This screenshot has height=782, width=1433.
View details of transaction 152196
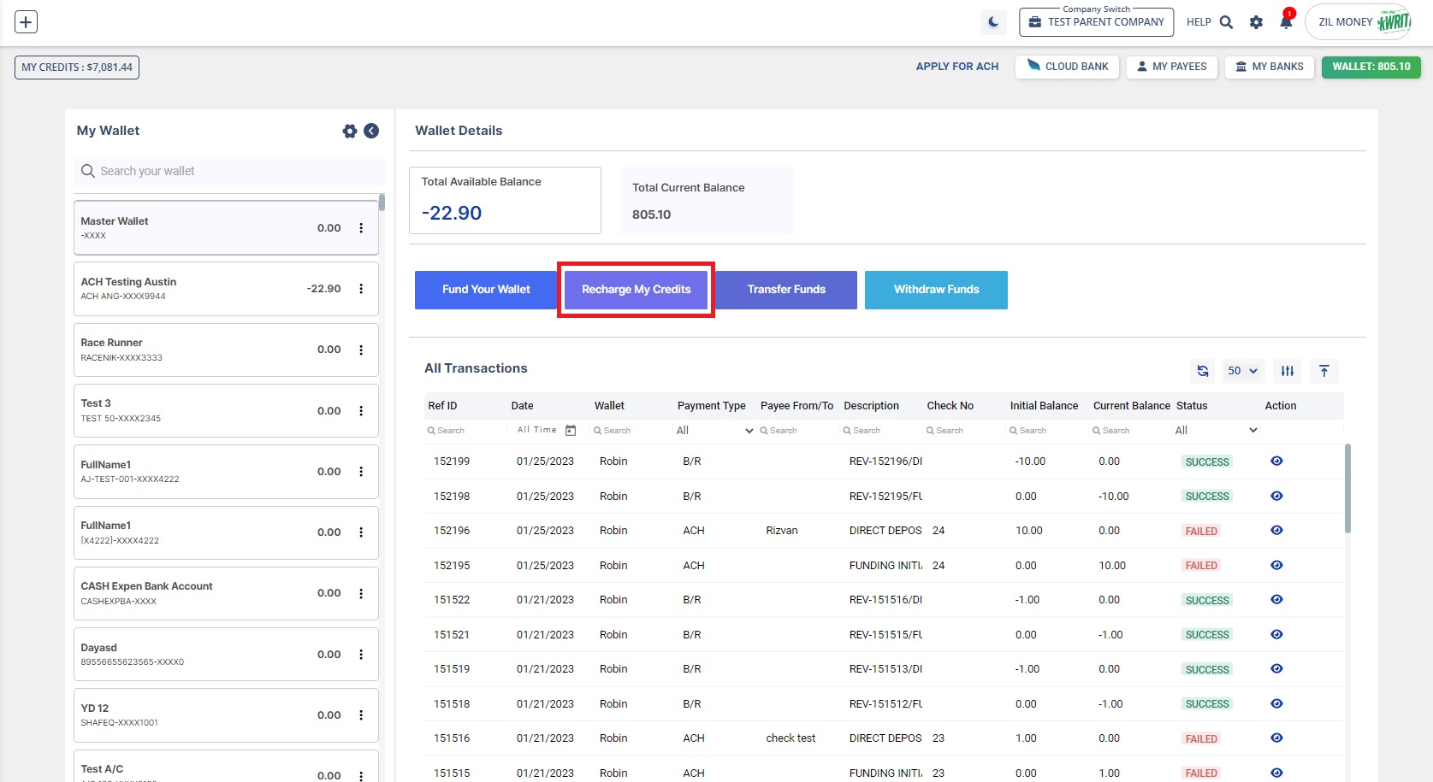coord(1276,531)
